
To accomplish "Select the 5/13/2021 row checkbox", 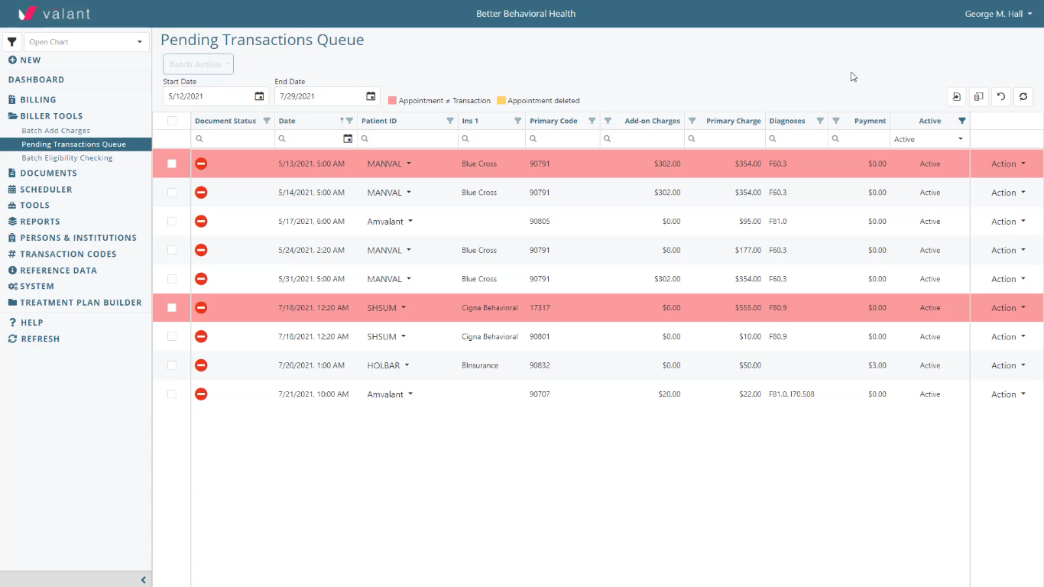I will click(x=171, y=164).
